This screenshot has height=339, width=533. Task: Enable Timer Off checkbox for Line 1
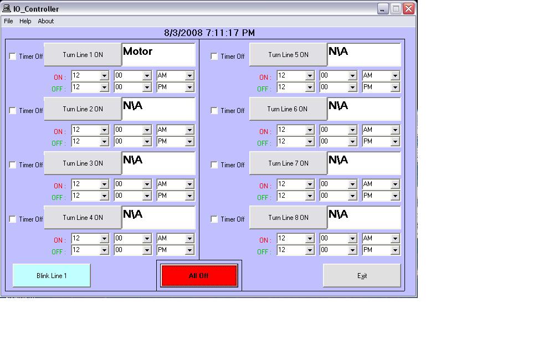(13, 56)
